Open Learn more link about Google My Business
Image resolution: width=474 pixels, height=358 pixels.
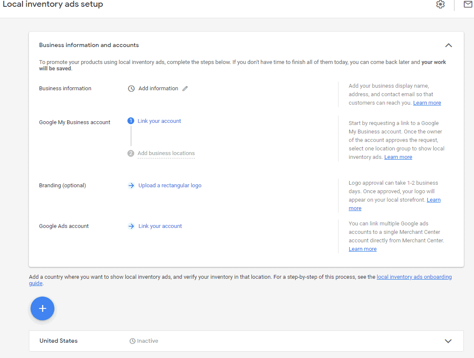pos(398,157)
